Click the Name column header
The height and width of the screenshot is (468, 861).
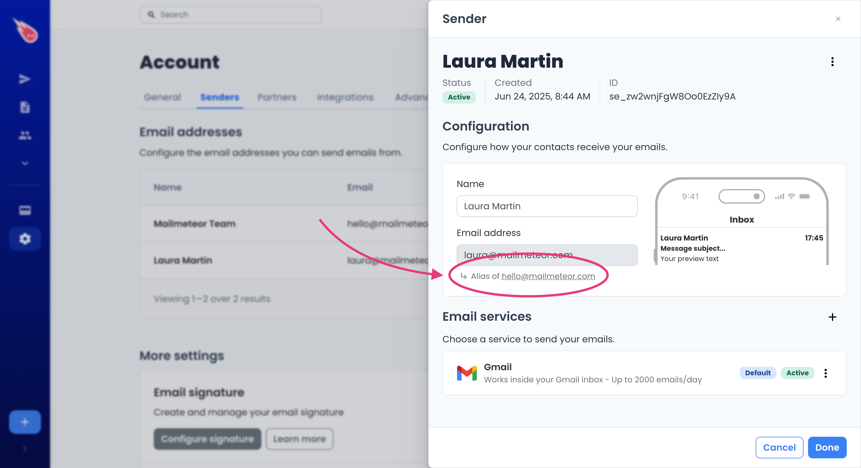click(167, 187)
